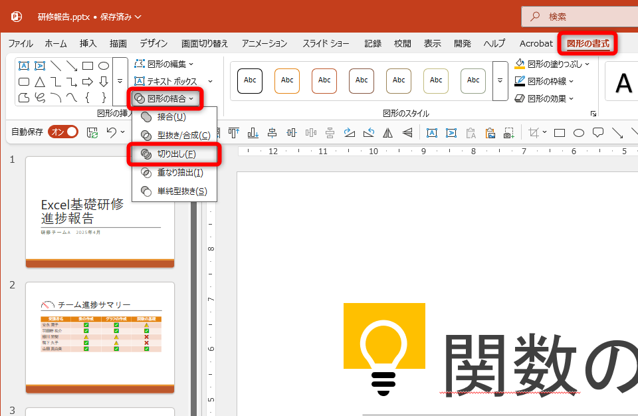Screen dimensions: 638x416
Task: Select the Oval shape tool
Action: click(x=103, y=65)
